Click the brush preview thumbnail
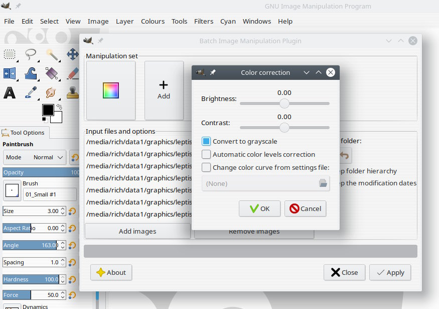 (x=12, y=190)
